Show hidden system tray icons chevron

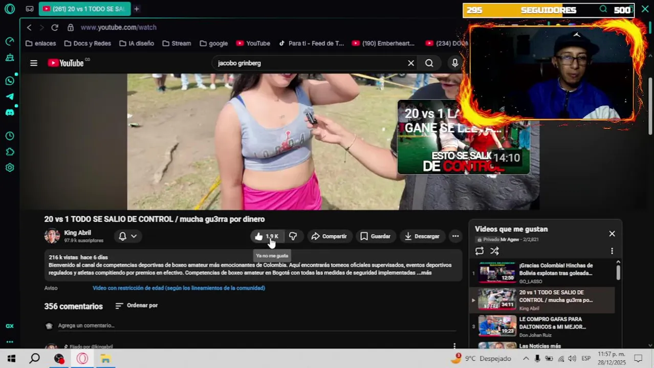pos(526,358)
